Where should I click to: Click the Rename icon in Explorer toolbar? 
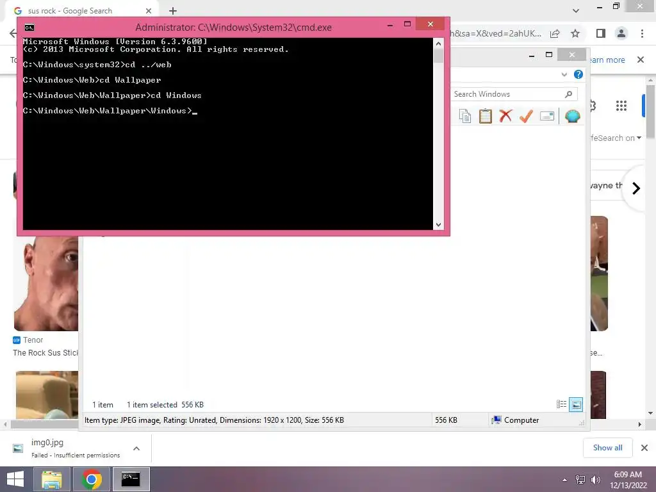(x=547, y=116)
